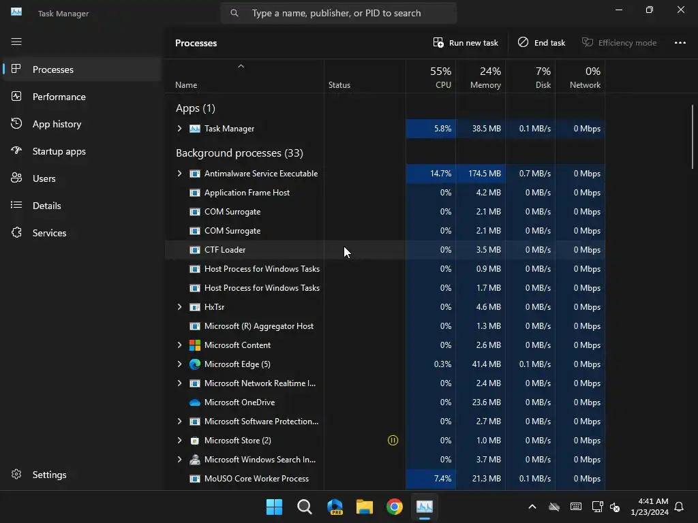The height and width of the screenshot is (523, 698).
Task: Click the Apps (1) group header
Action: [x=196, y=108]
